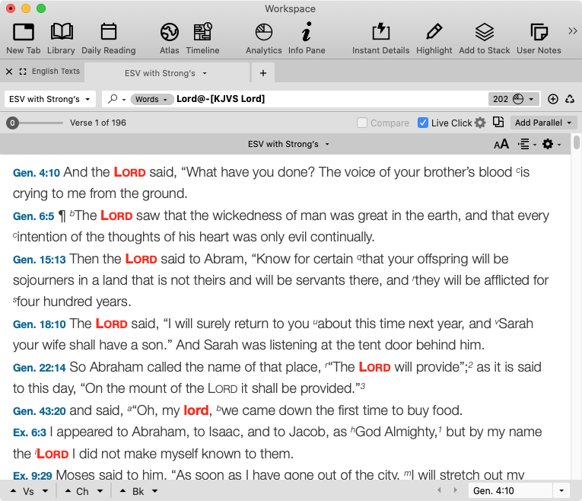
Task: Open the Words search type dropdown
Action: (x=151, y=99)
